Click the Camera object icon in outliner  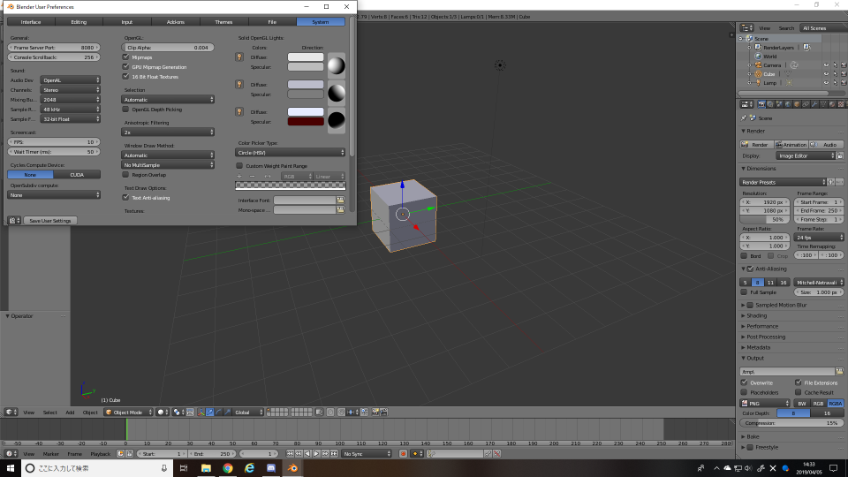click(x=758, y=64)
